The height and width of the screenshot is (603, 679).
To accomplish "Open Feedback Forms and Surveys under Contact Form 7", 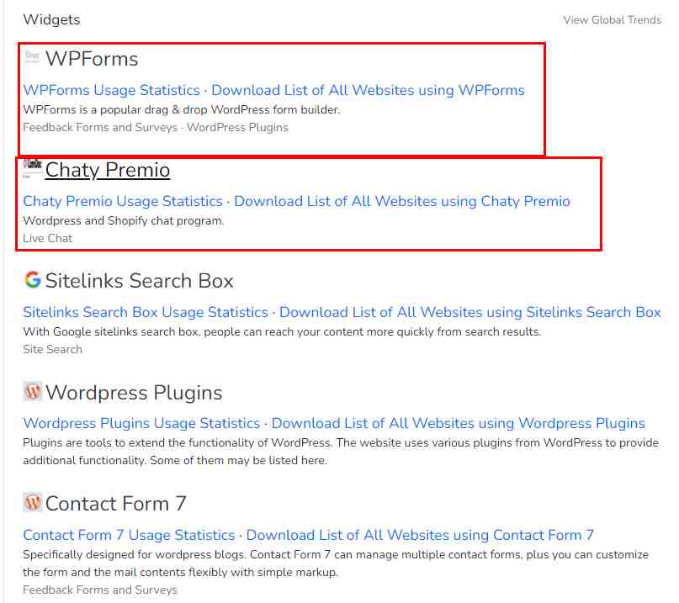I will 100,590.
